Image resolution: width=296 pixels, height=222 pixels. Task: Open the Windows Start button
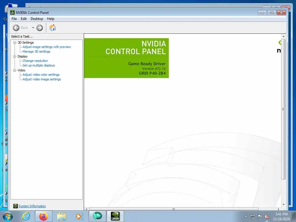click(8, 216)
